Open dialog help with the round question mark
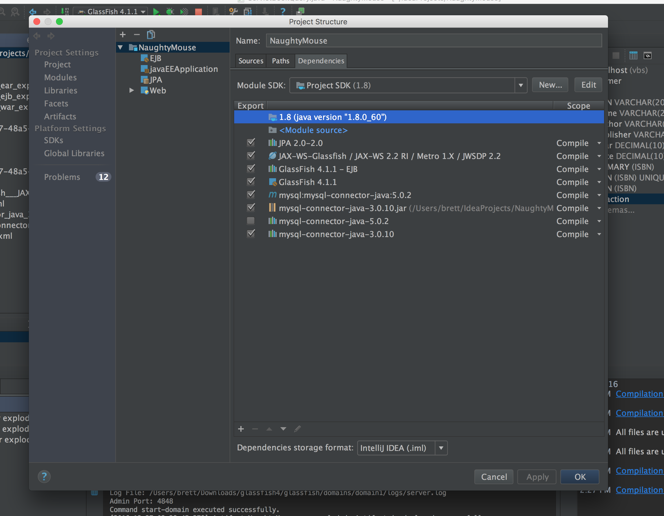 44,476
